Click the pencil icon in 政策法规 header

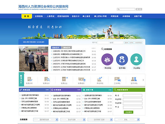pyautogui.click(x=21, y=90)
